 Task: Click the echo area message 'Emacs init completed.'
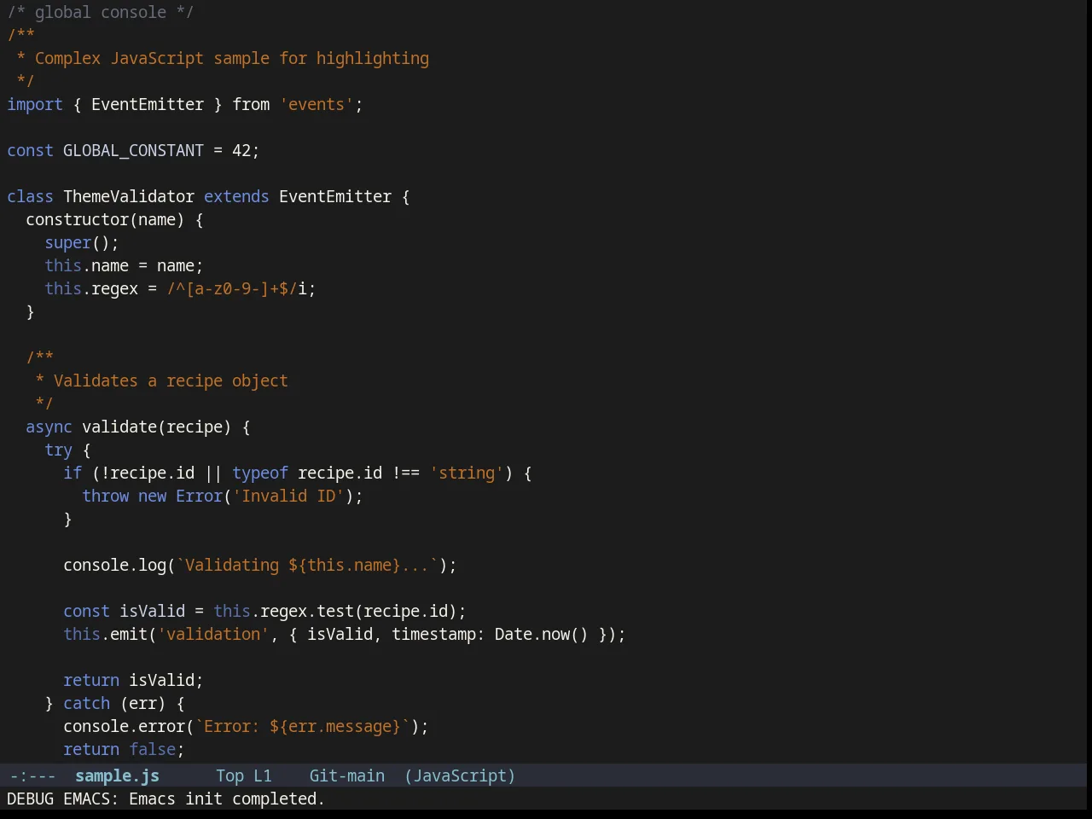tap(227, 799)
